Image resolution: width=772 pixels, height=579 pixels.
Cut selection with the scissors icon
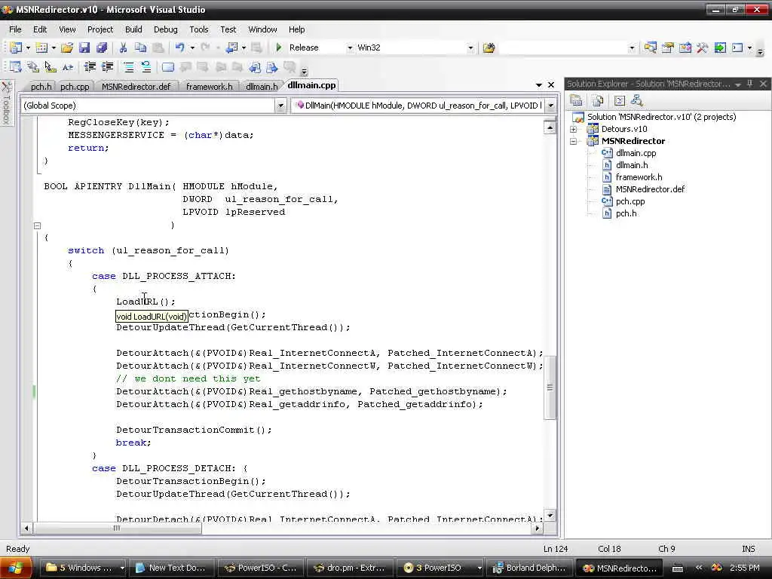(x=123, y=47)
